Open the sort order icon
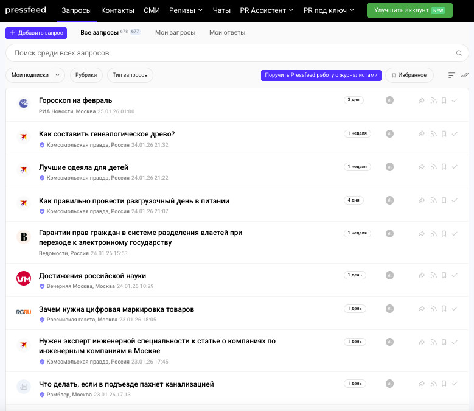 [451, 76]
